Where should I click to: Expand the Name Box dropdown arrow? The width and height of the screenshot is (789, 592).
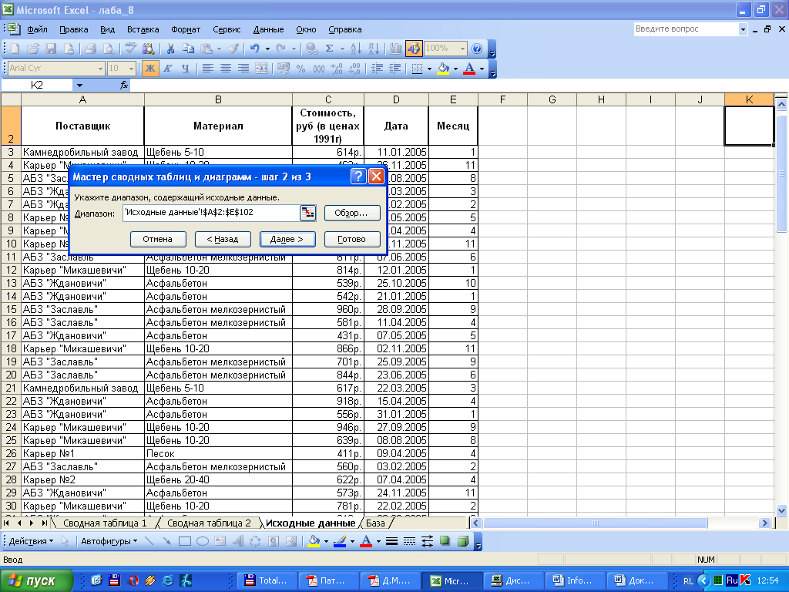pyautogui.click(x=79, y=85)
